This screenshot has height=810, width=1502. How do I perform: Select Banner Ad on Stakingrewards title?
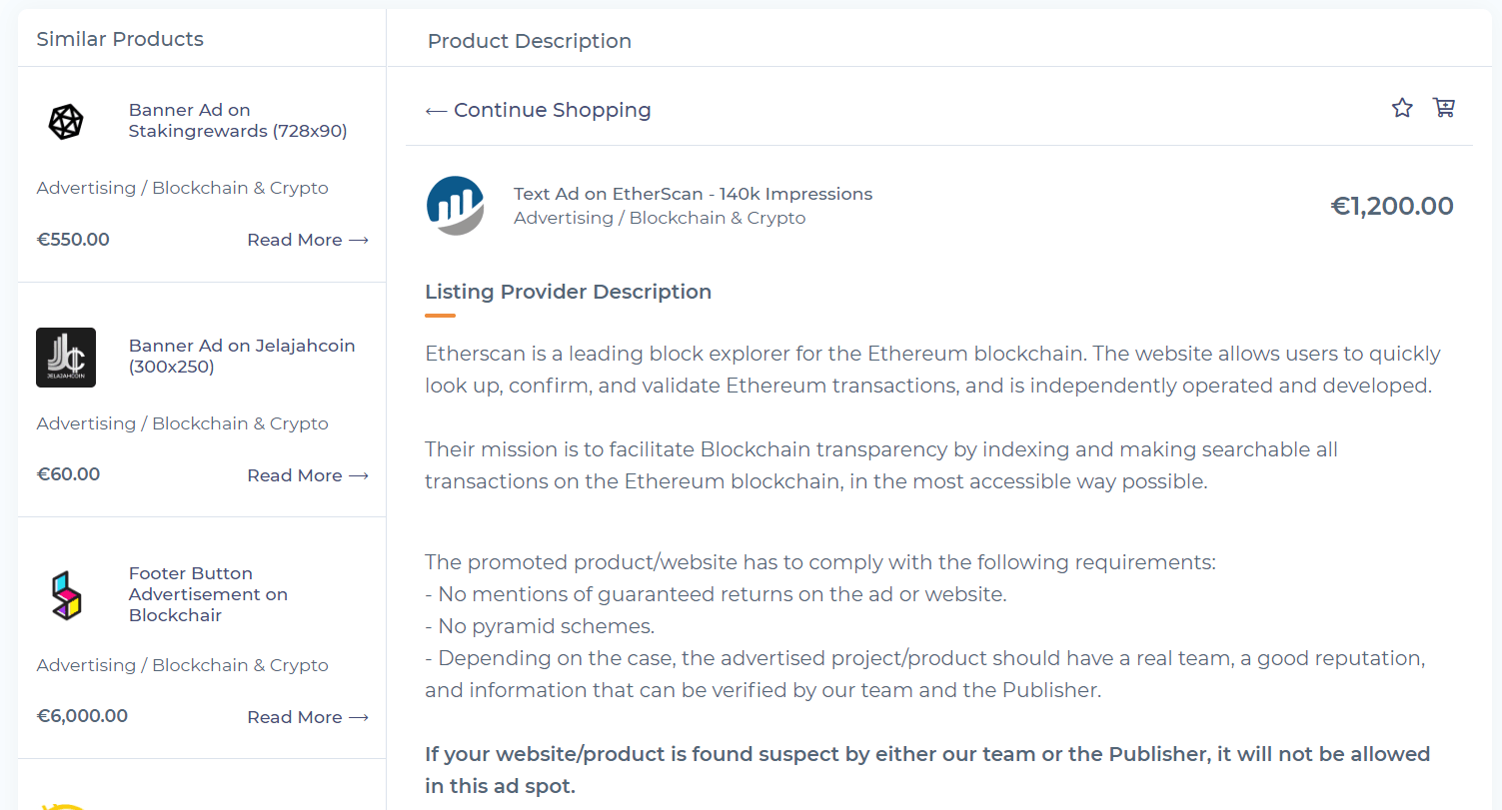[x=238, y=121]
